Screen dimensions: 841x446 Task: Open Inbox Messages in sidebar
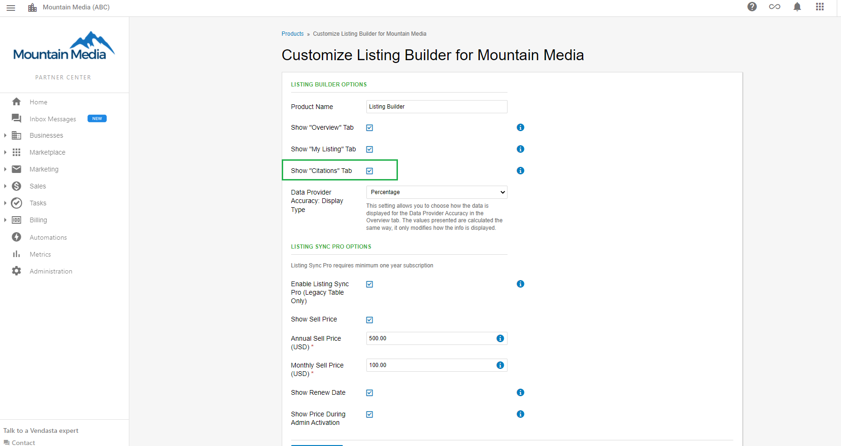[53, 119]
